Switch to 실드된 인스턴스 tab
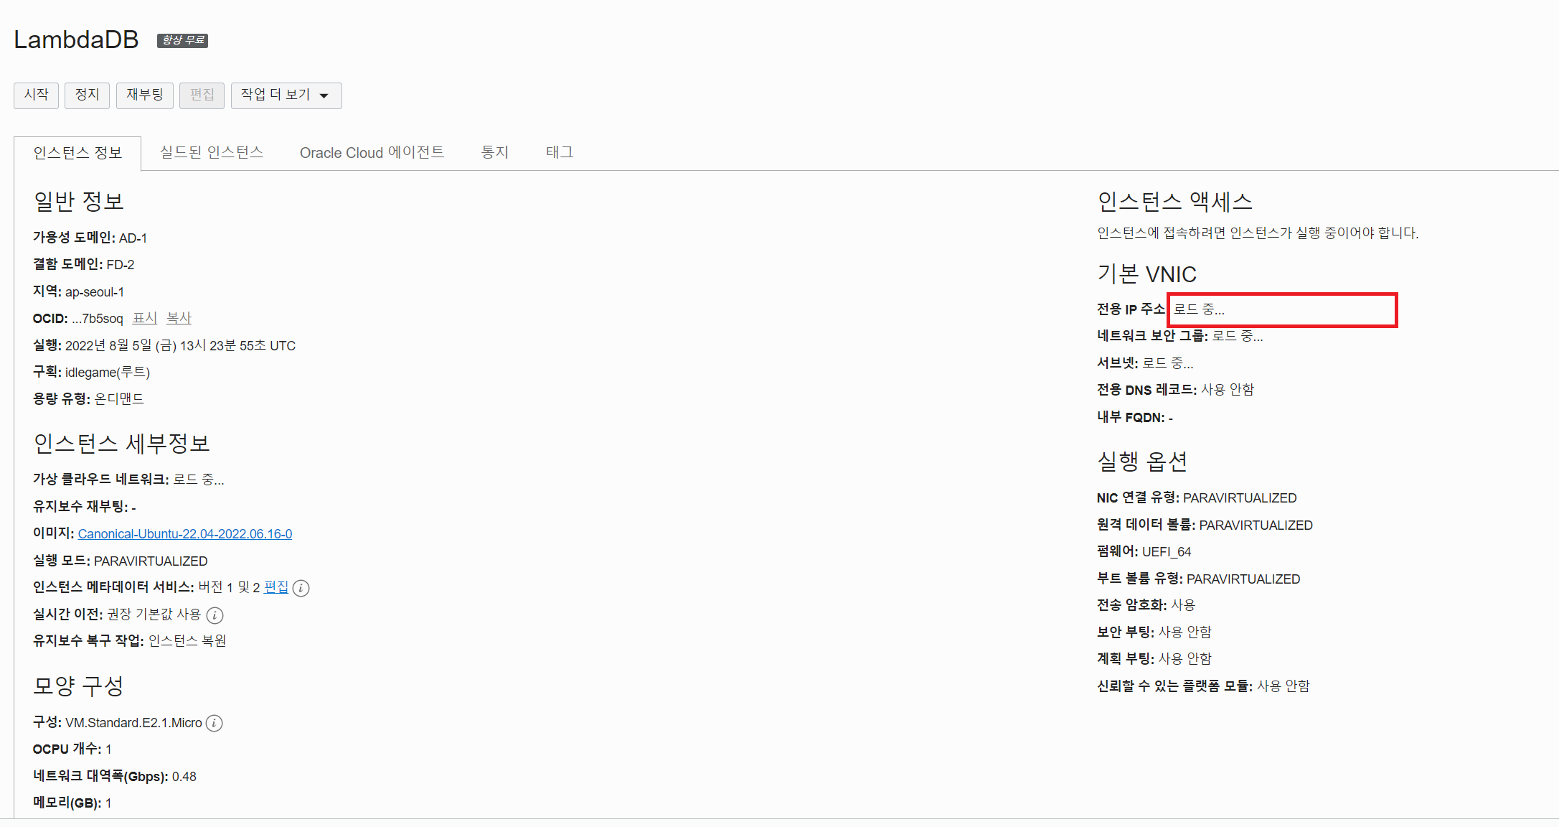This screenshot has width=1559, height=827. pyautogui.click(x=211, y=152)
